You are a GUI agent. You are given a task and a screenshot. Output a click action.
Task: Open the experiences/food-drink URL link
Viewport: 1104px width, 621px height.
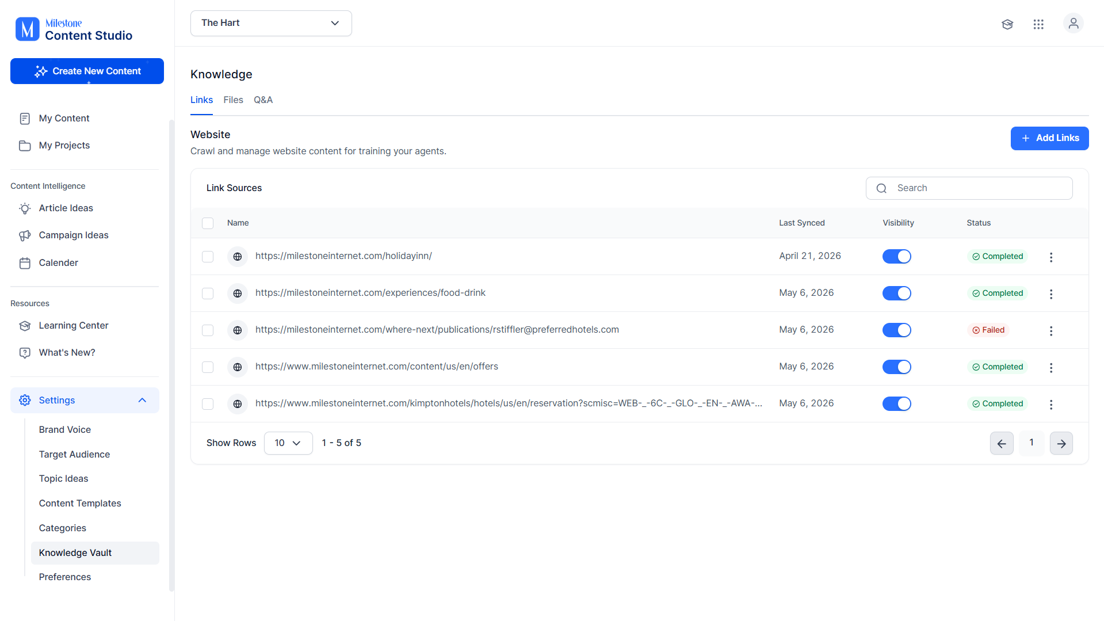coord(370,293)
